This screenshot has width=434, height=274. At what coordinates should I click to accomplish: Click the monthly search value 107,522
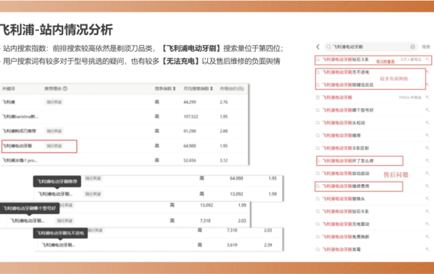(x=190, y=116)
